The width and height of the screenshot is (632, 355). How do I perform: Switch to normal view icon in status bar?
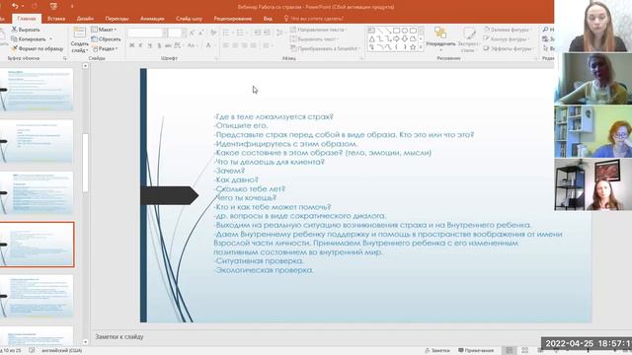click(x=510, y=351)
